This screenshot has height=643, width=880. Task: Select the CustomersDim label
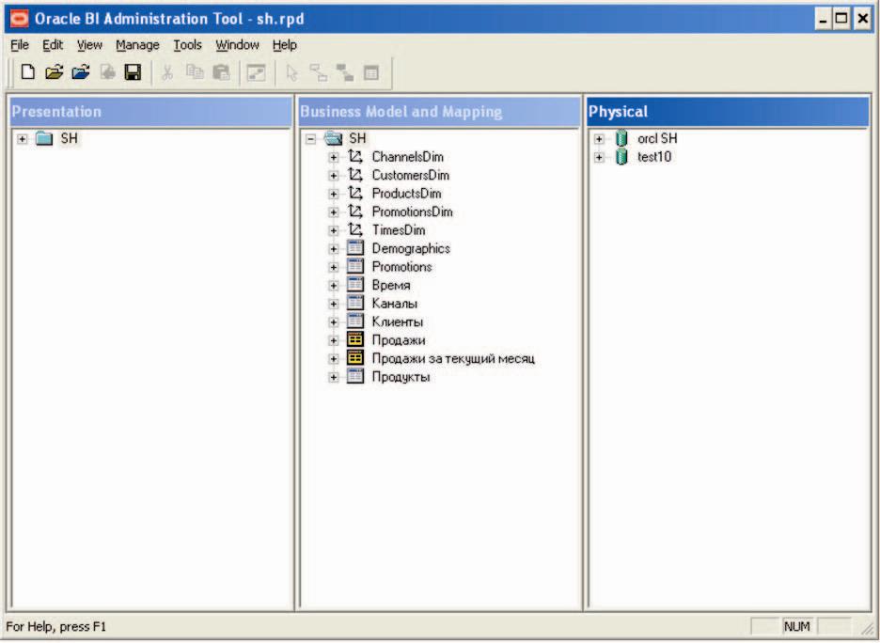coord(410,175)
